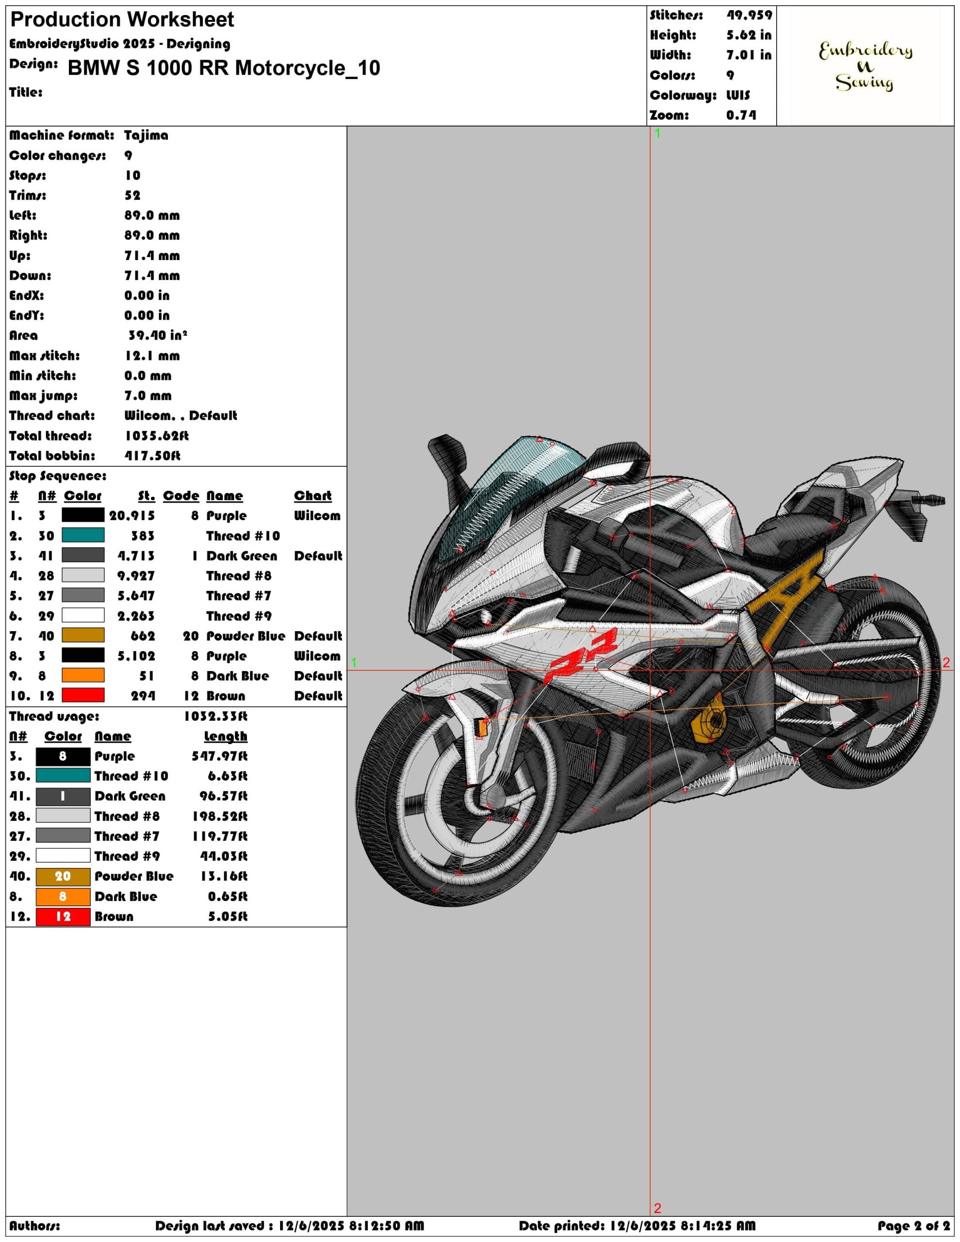Click the red RR lettering on the motorcycle fairing
This screenshot has width=960, height=1242.
[580, 656]
